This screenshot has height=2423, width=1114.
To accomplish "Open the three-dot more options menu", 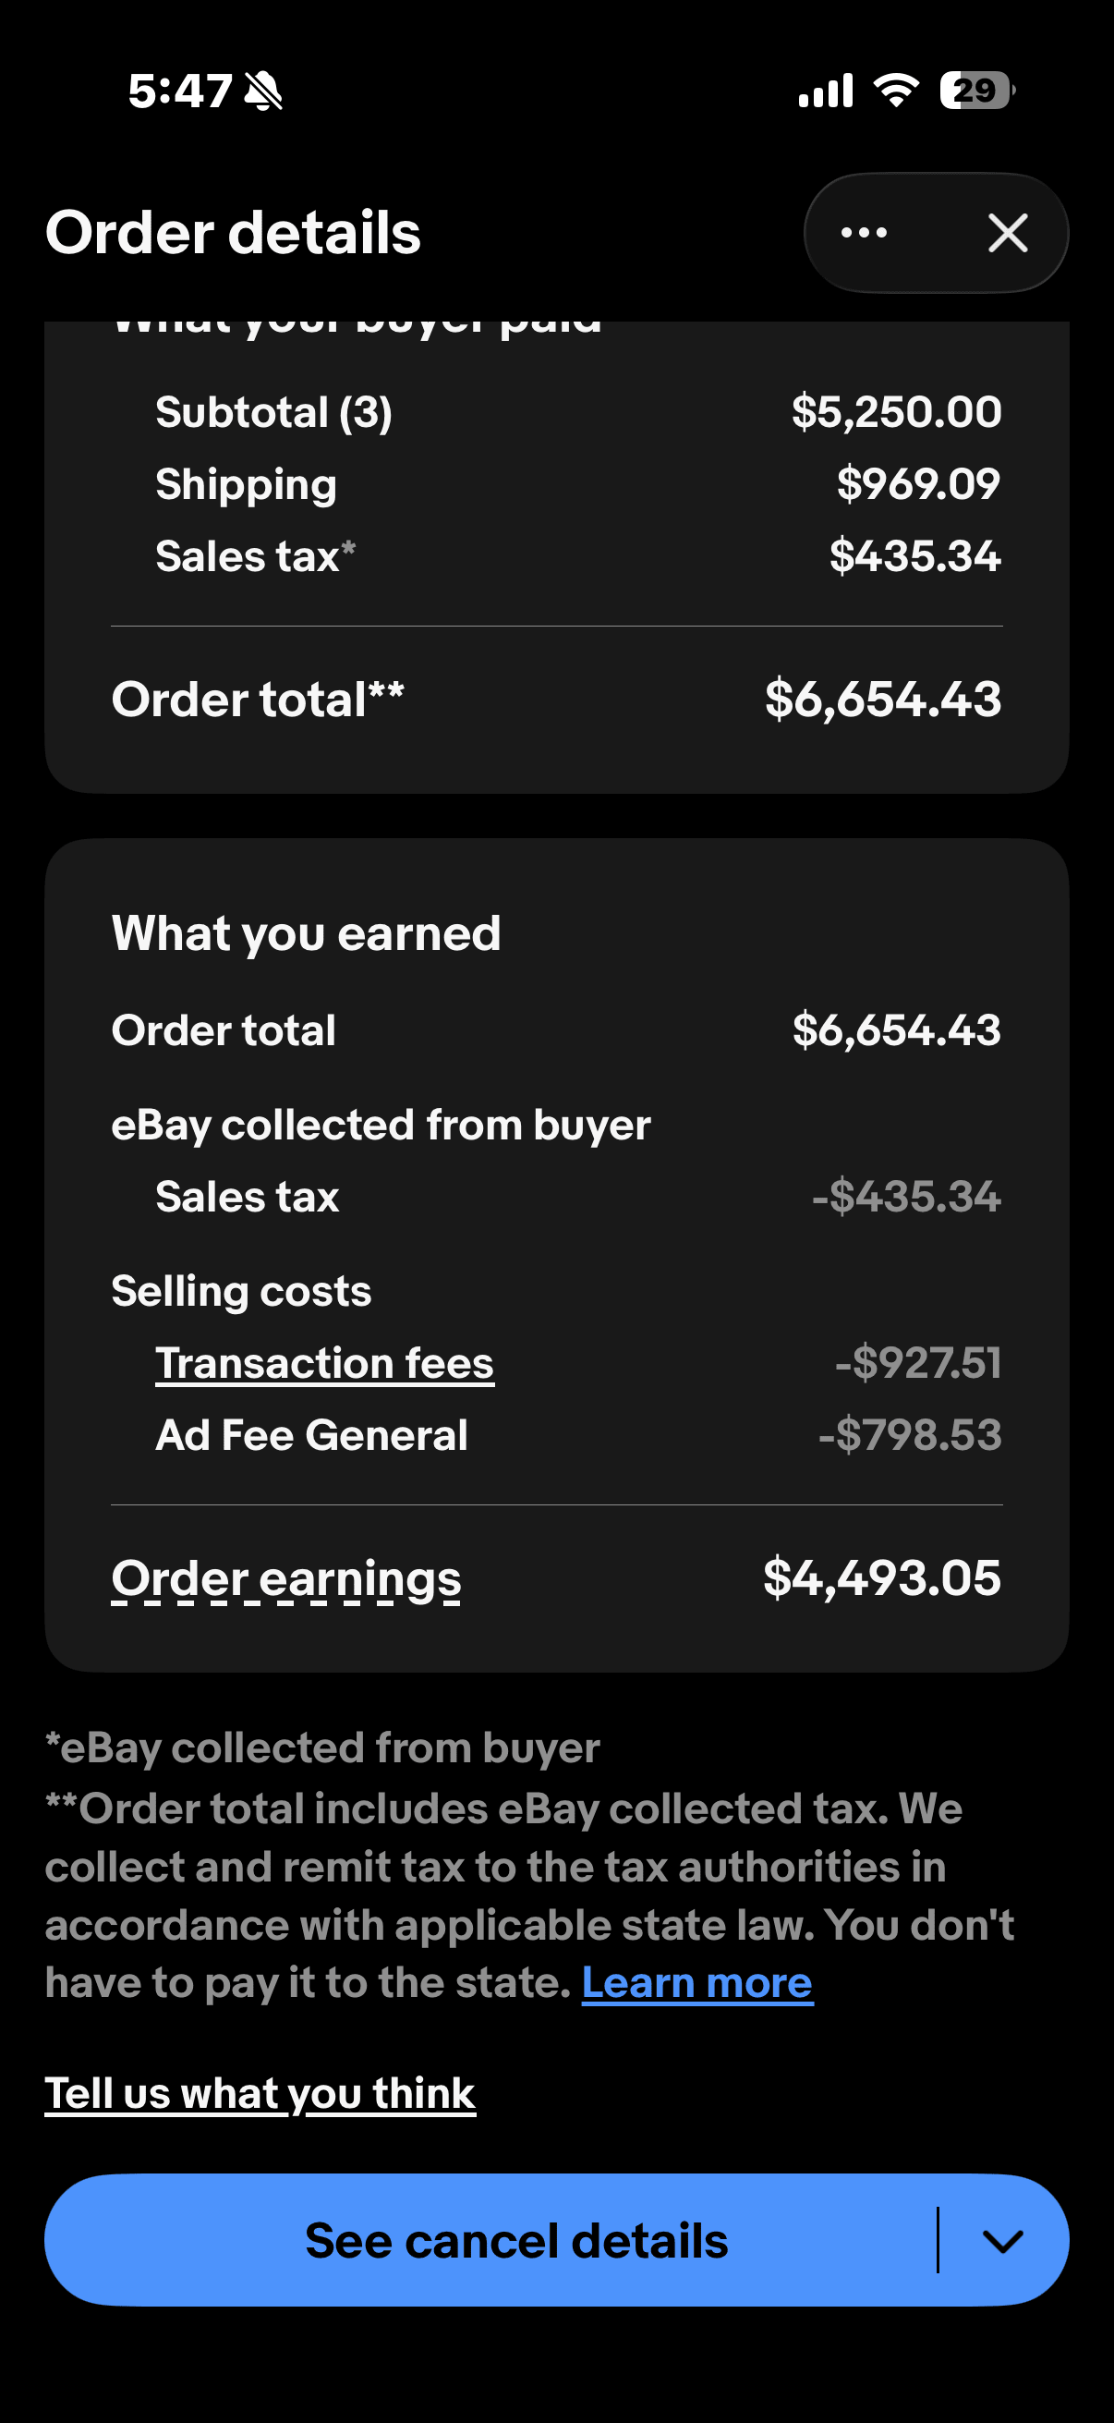I will [864, 232].
